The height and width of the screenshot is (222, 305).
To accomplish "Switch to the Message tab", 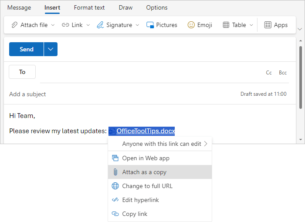I will pyautogui.click(x=19, y=7).
